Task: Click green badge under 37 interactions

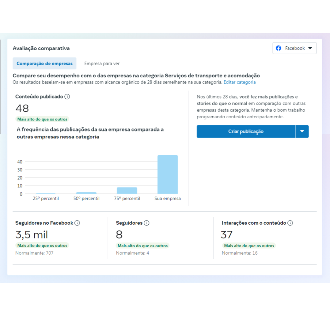Action: click(249, 246)
